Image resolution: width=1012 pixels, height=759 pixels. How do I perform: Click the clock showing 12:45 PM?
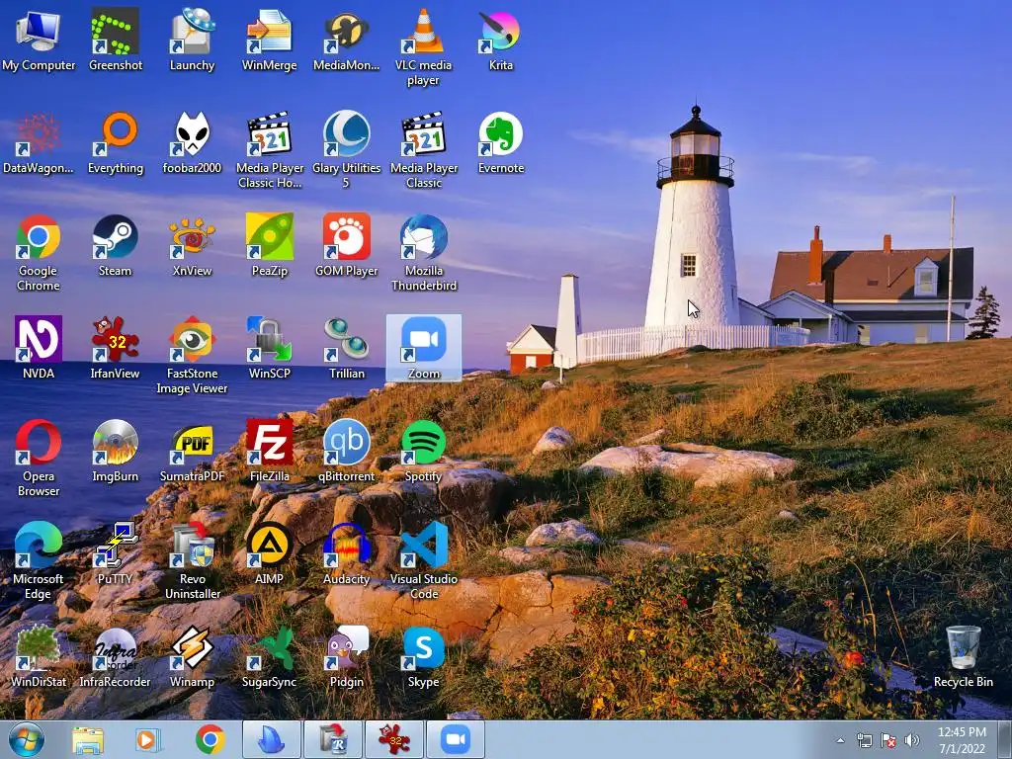click(962, 740)
